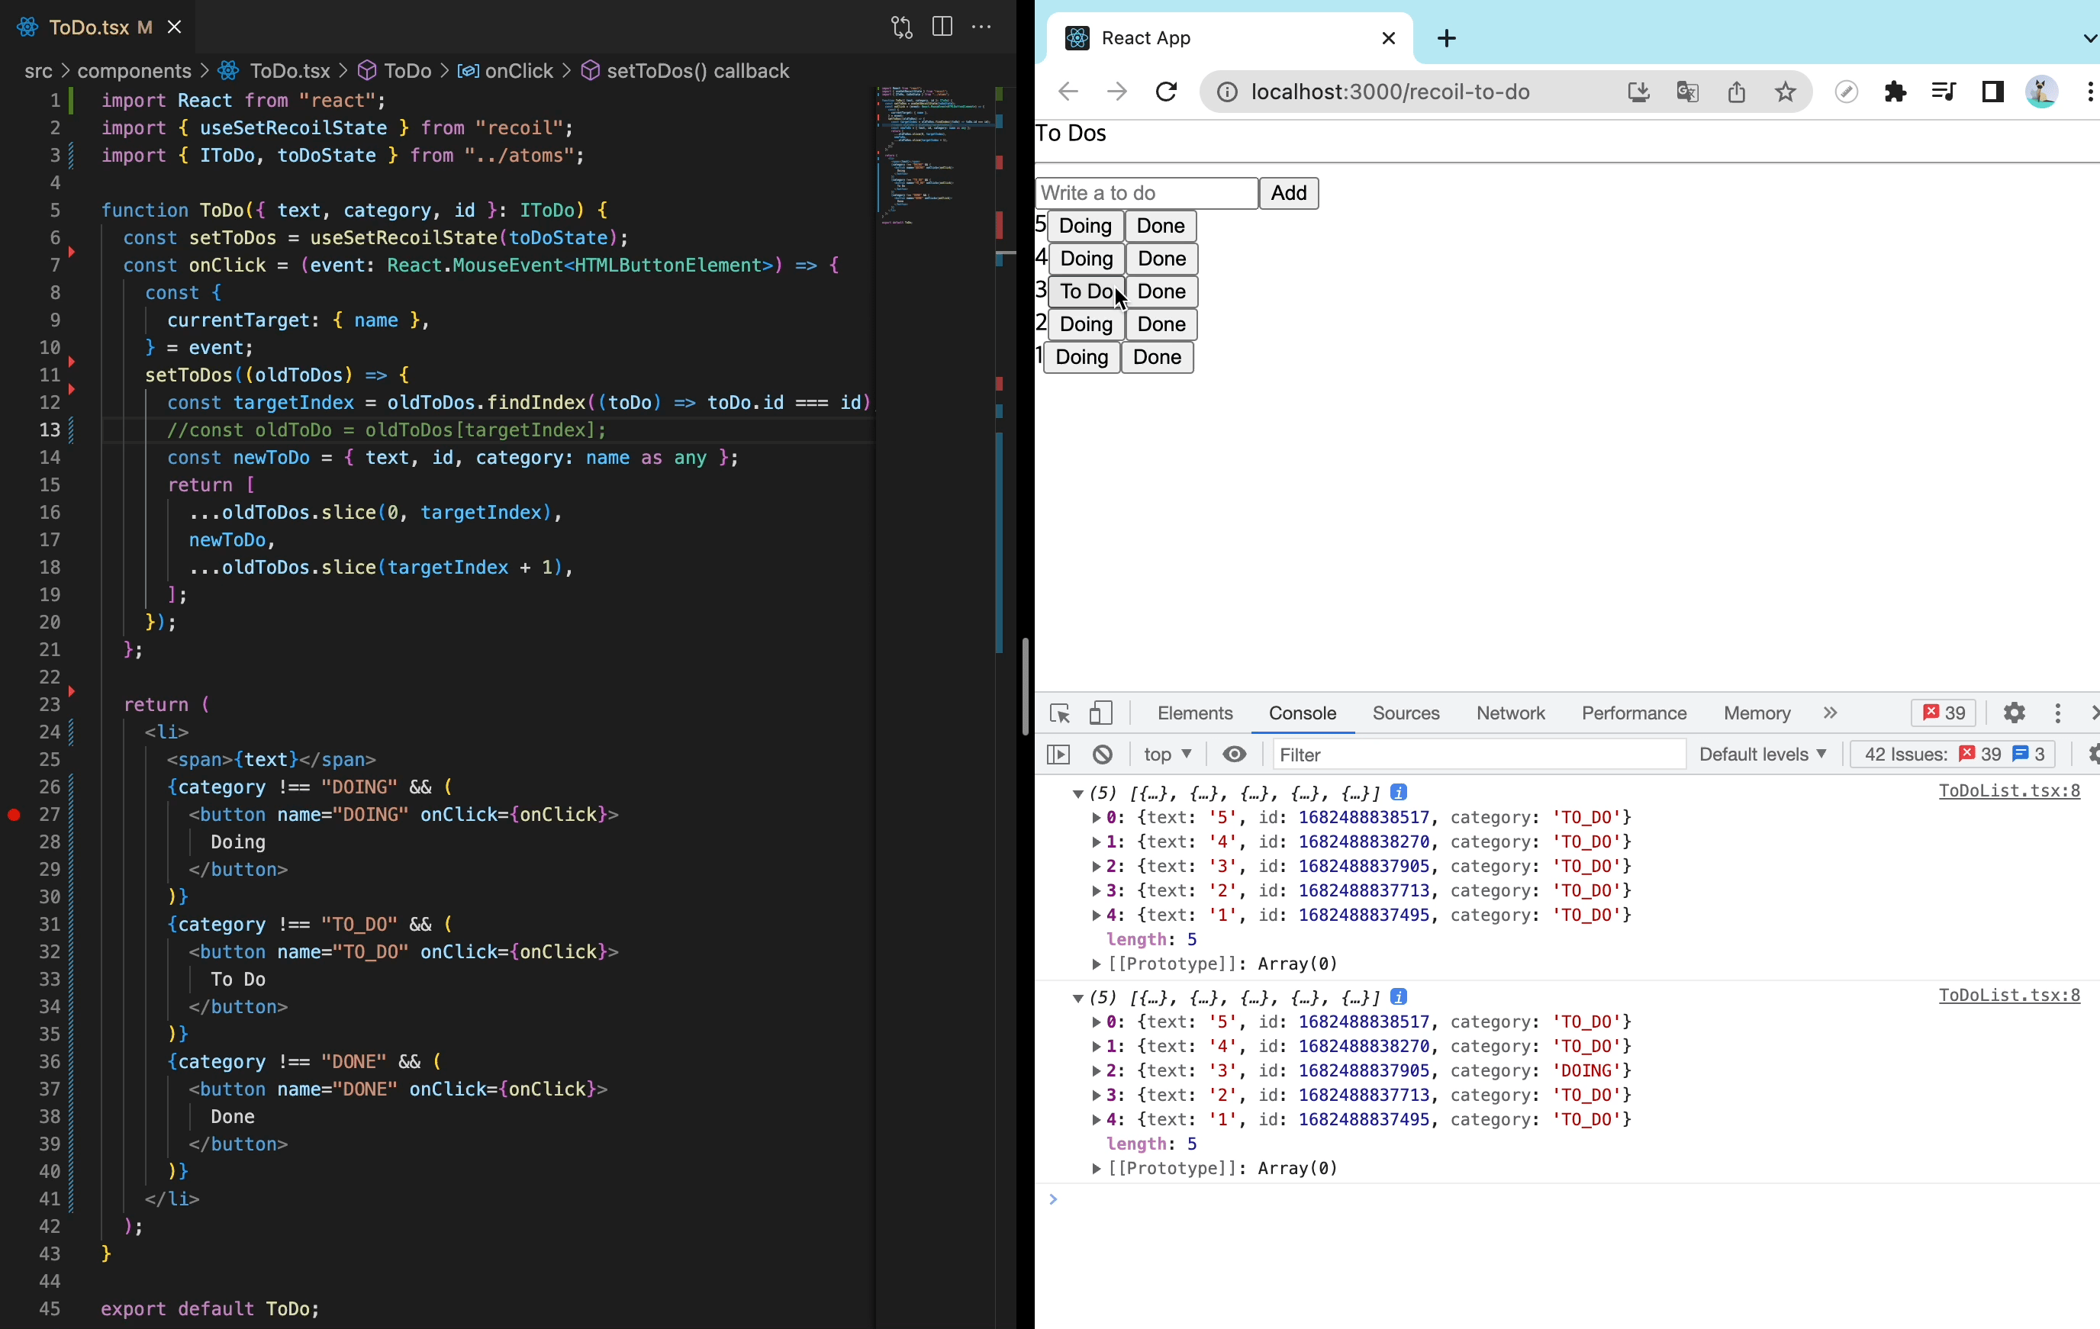Toggle the breakpoint on line 27
The image size is (2100, 1329).
click(14, 815)
